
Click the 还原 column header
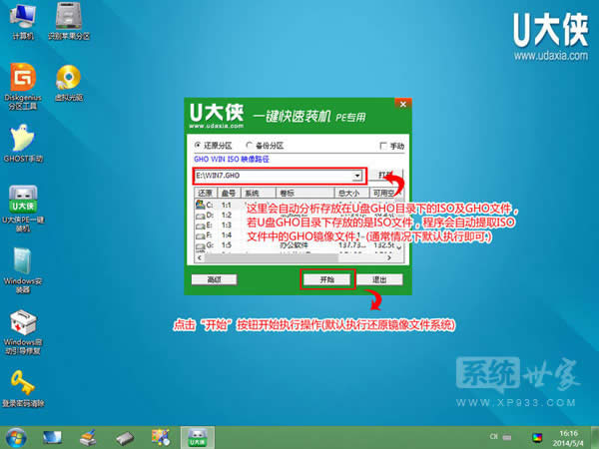(x=206, y=193)
